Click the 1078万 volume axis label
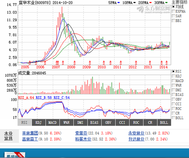 coord(11,75)
